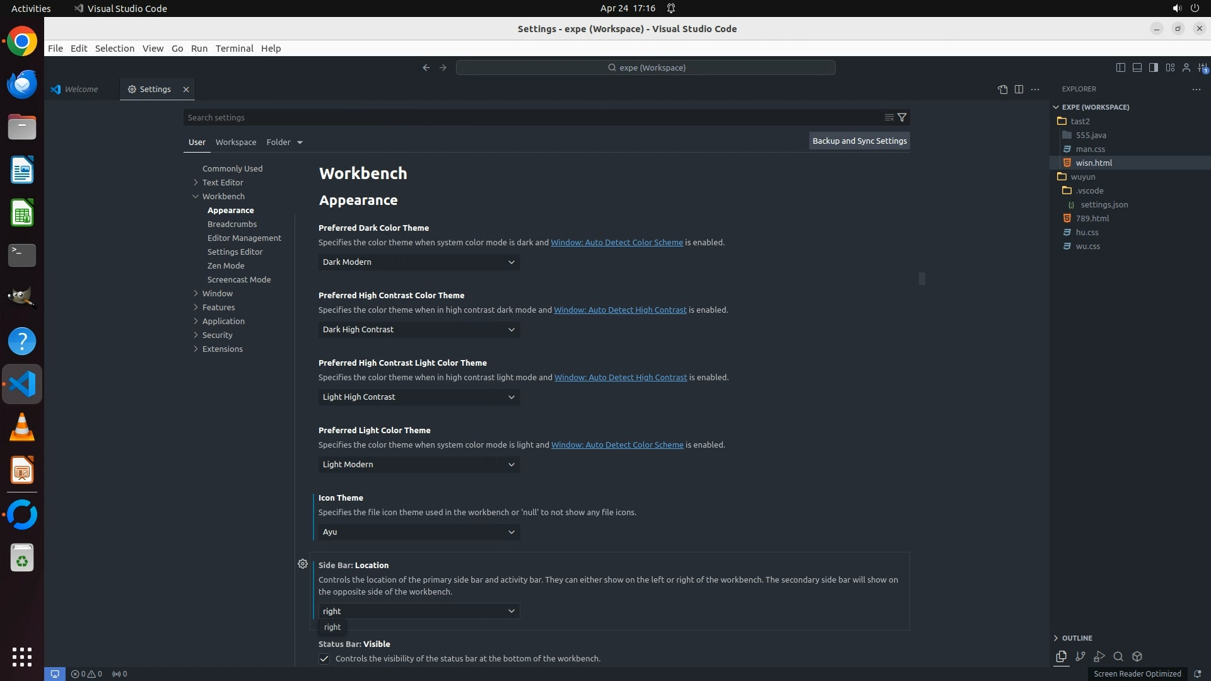Image resolution: width=1211 pixels, height=681 pixels.
Task: Expand the Text Editor settings category
Action: [x=222, y=182]
